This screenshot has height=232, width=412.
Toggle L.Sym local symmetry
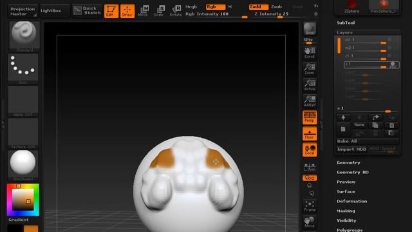[310, 167]
